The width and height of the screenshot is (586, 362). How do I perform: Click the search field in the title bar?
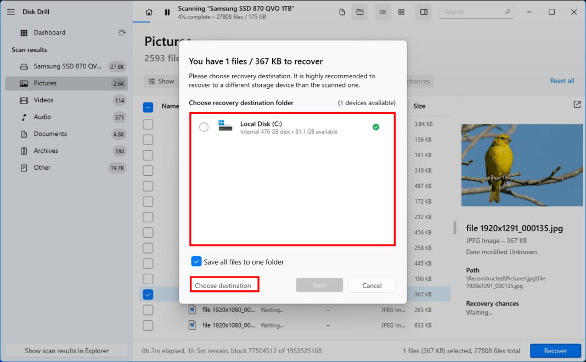pos(476,12)
